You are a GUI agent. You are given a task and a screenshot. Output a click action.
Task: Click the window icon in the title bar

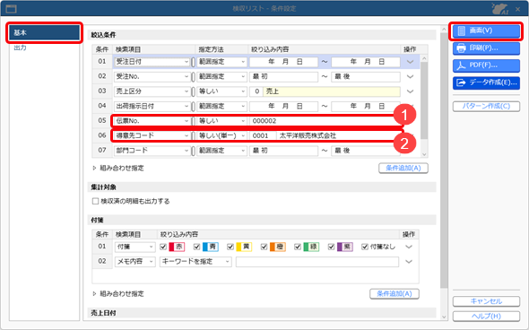coord(11,8)
